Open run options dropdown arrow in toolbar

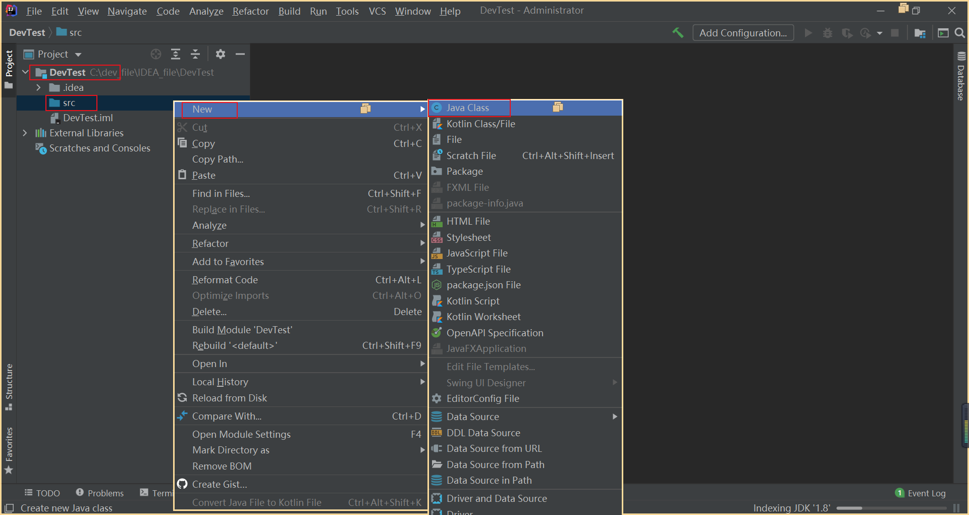(880, 33)
